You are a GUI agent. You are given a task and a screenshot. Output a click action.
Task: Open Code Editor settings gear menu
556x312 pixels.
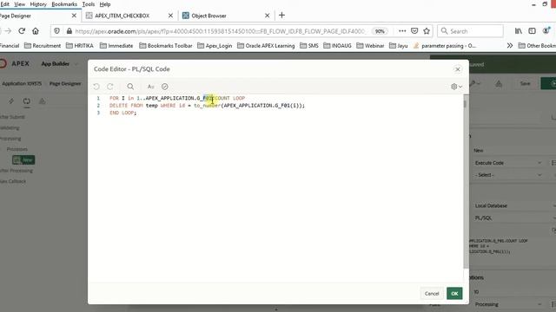(456, 87)
